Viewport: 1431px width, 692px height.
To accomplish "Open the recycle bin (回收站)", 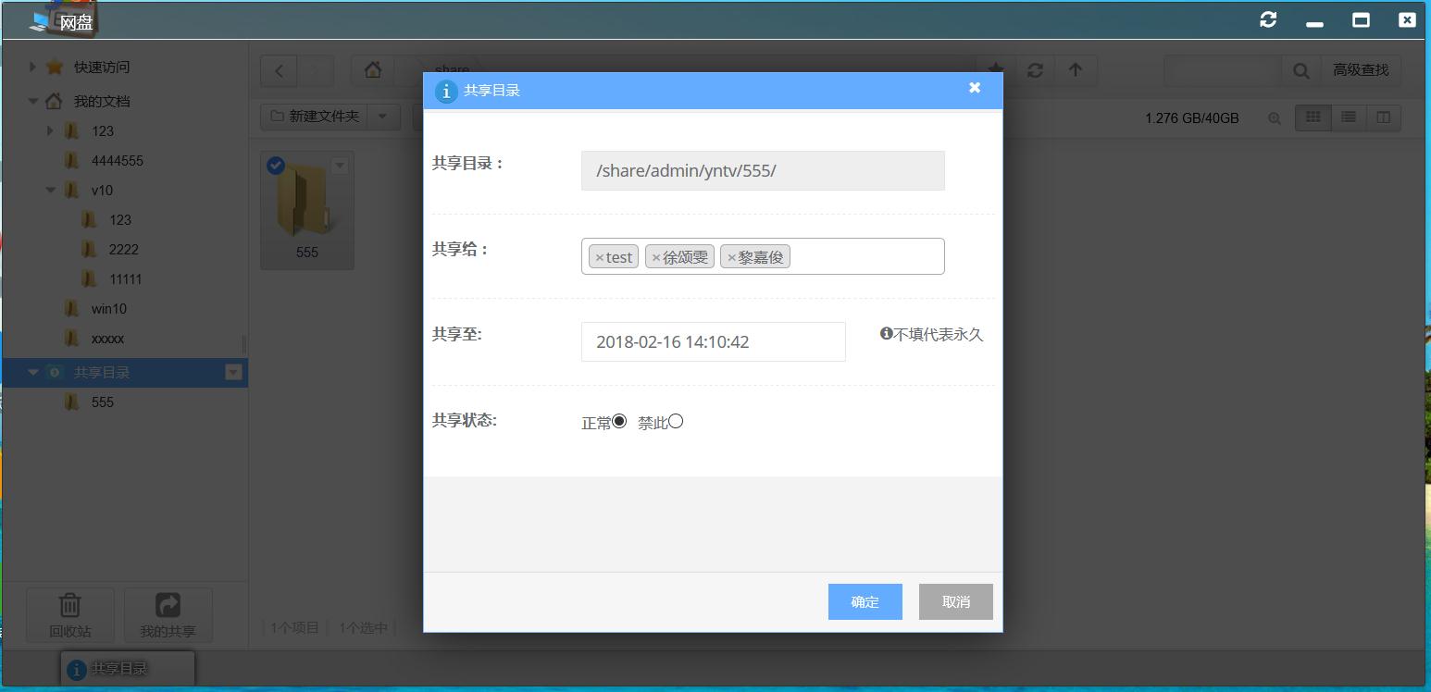I will click(70, 615).
